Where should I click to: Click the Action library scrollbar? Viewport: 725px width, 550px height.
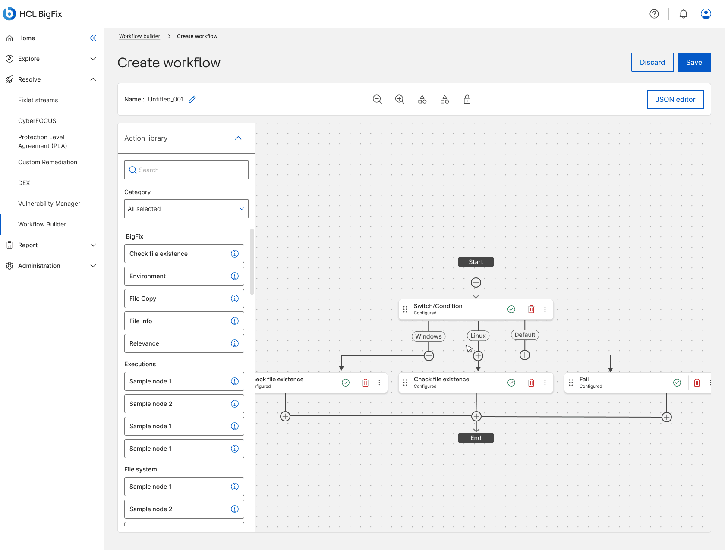[x=252, y=262]
